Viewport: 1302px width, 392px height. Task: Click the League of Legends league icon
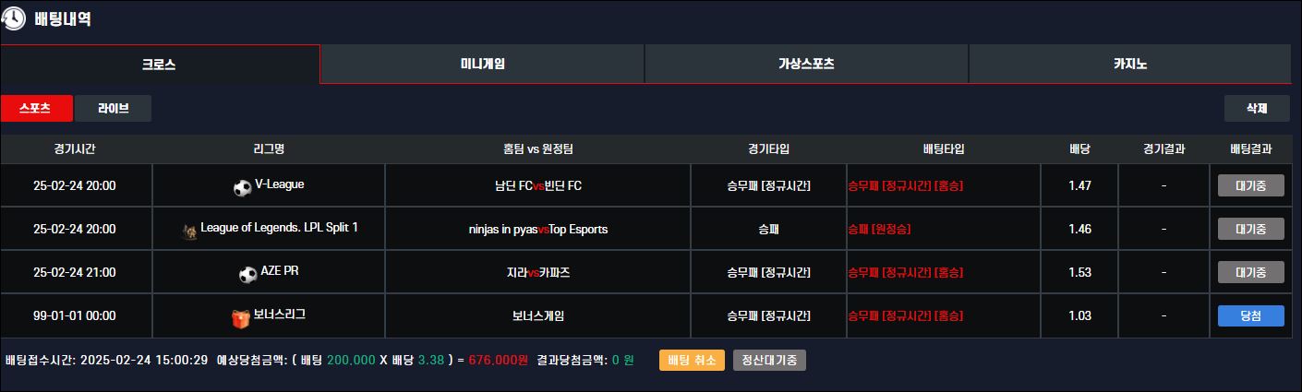coord(189,231)
